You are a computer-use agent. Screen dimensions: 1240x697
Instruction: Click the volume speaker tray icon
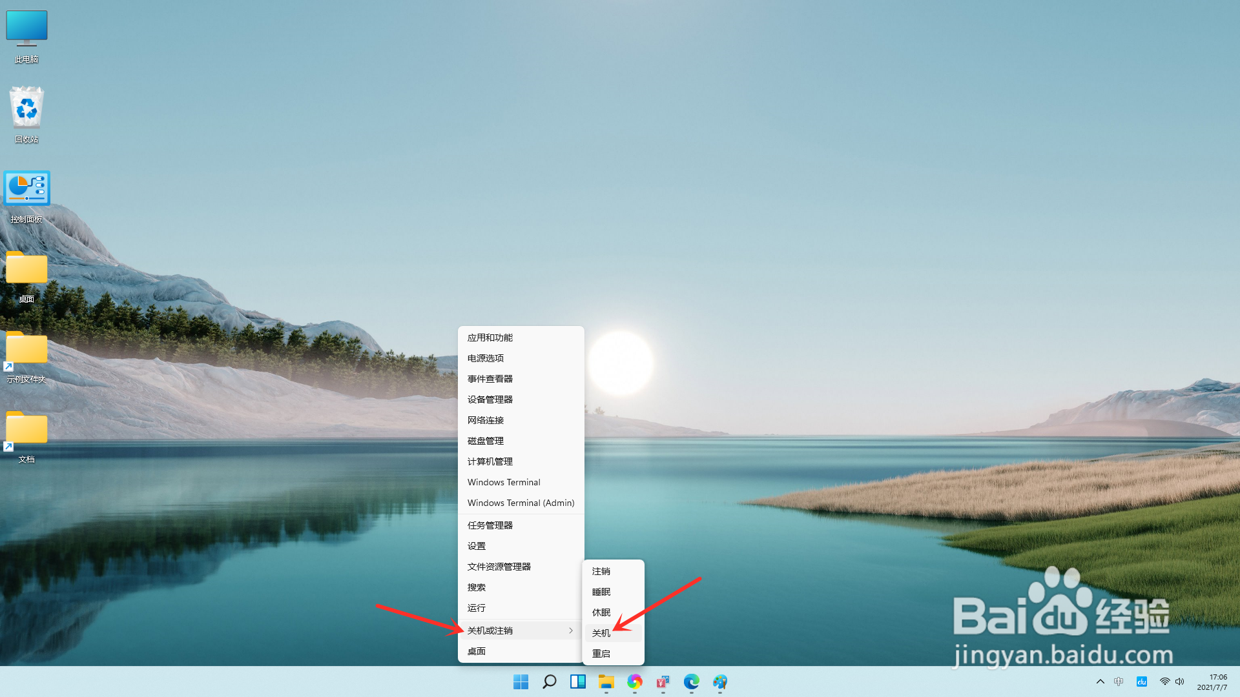[1180, 682]
